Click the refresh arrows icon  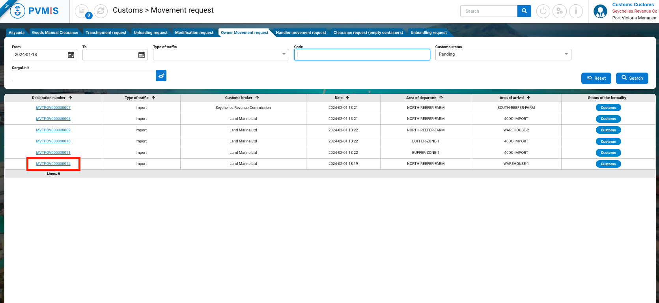coord(101,11)
